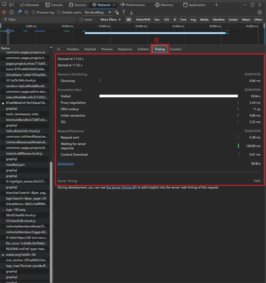Select the hello.db2a22d2.chunk.js request
The image size is (266, 283).
(24, 131)
